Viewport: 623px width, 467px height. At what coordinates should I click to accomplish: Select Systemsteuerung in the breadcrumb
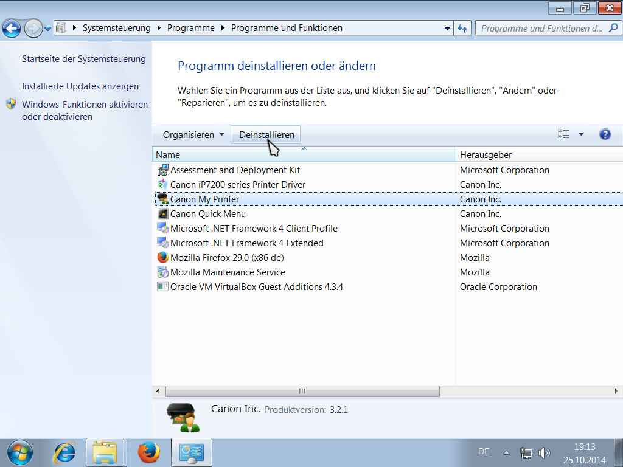tap(116, 28)
